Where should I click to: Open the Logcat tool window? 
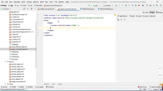point(39,87)
